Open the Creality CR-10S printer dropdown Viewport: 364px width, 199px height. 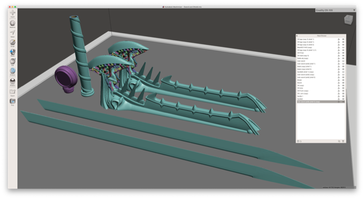336,10
